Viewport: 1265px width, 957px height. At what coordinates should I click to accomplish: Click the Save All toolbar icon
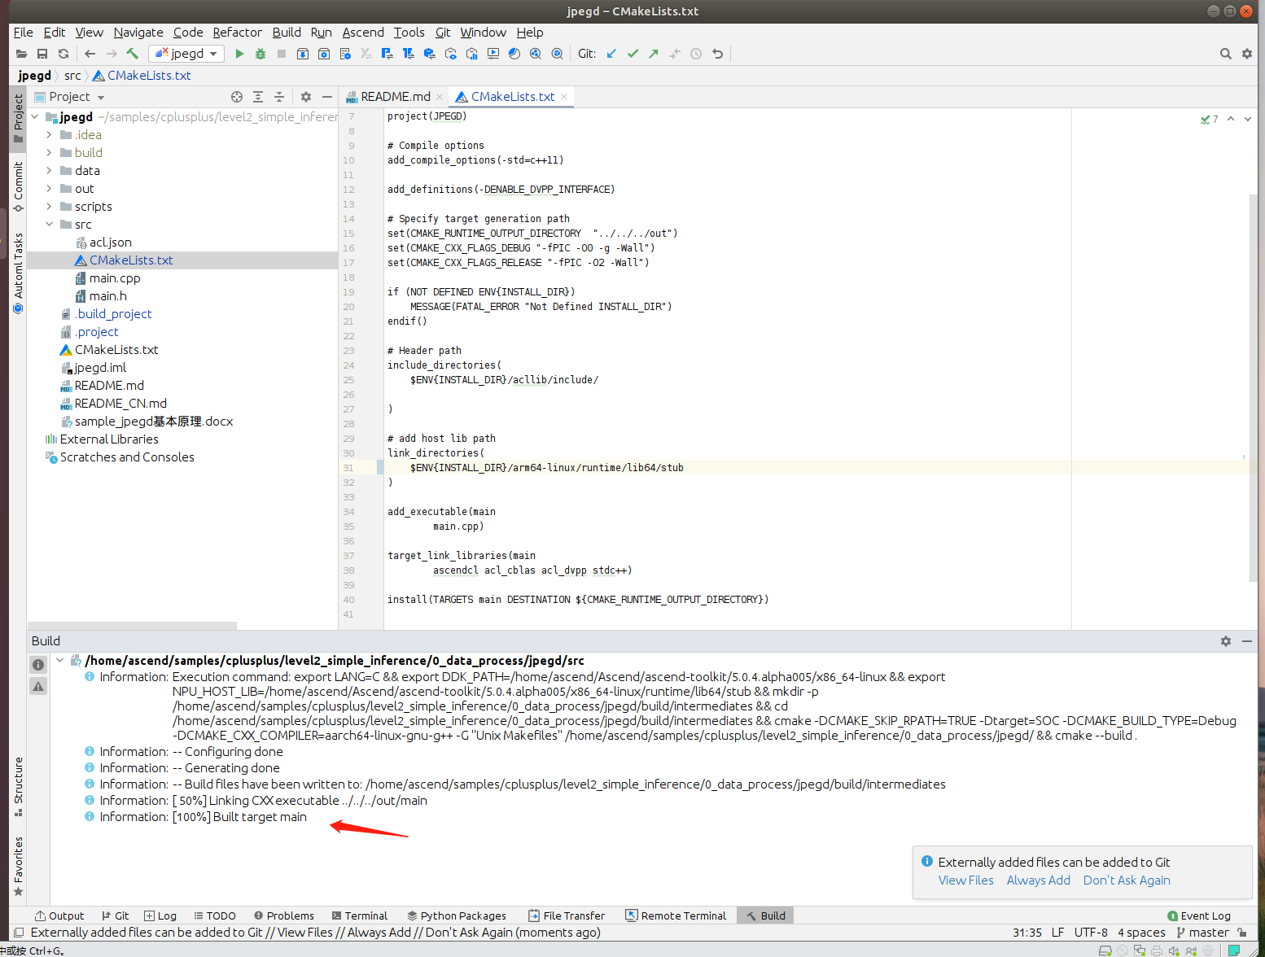(x=42, y=54)
